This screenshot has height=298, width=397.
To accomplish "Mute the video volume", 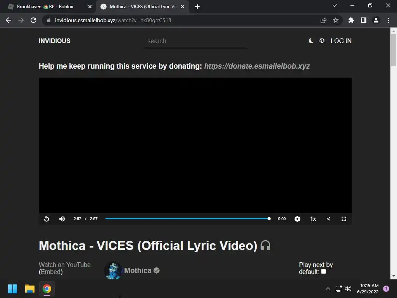I will (x=62, y=219).
